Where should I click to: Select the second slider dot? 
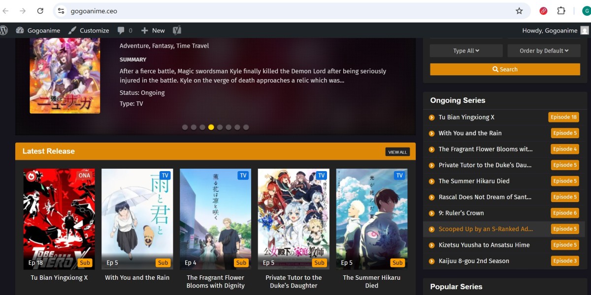[x=194, y=127]
